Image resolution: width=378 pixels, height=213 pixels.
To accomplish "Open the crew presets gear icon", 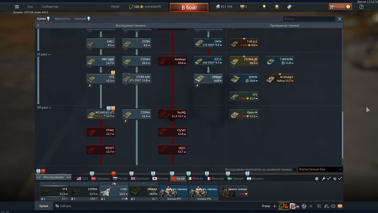I will pos(317,178).
